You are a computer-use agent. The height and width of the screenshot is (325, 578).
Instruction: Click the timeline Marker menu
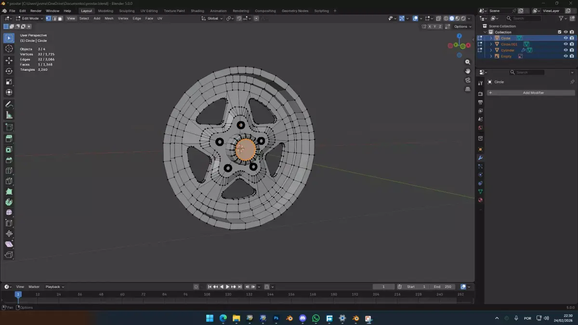coord(34,286)
